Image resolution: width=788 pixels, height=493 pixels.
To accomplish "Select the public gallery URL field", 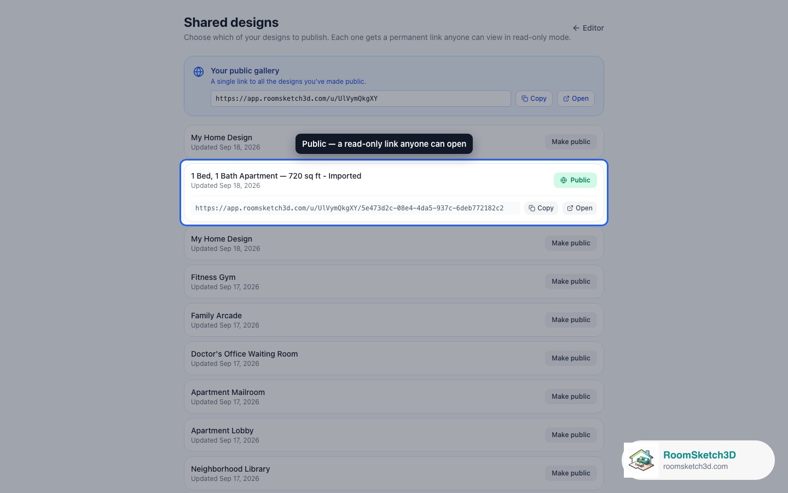I will coord(361,99).
